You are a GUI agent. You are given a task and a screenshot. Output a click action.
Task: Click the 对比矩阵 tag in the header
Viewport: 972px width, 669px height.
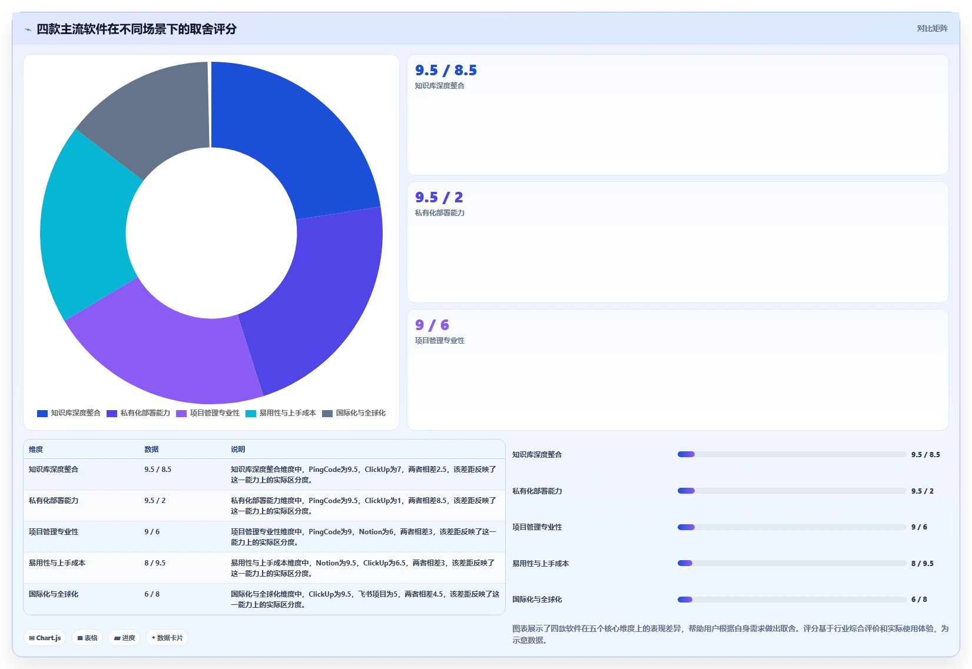point(932,28)
